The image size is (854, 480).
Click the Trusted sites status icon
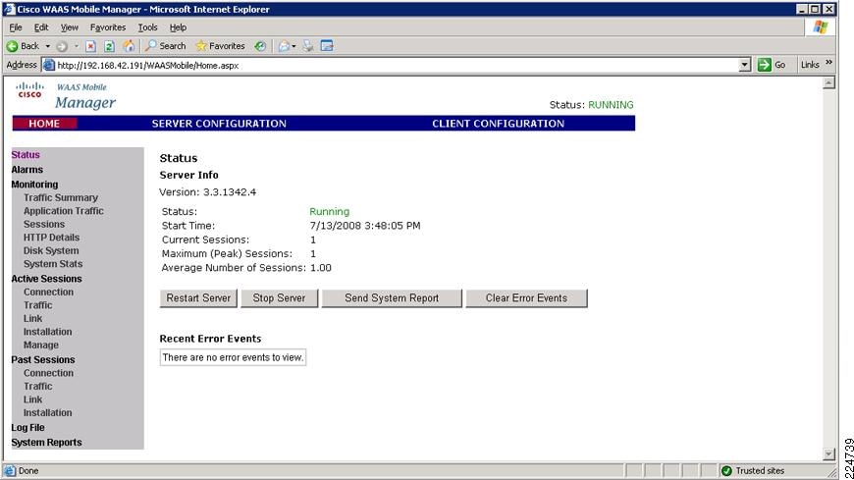(726, 471)
